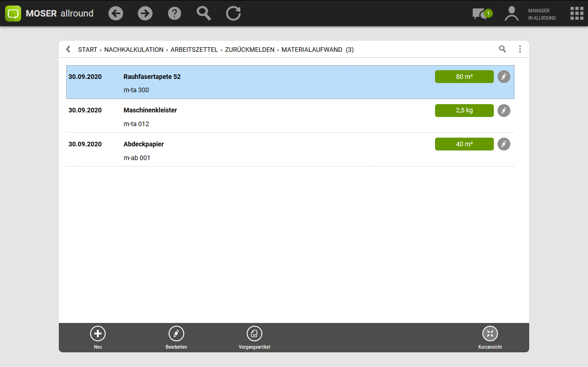The width and height of the screenshot is (588, 367).
Task: Click the MOSER allround logo icon
Action: (13, 13)
